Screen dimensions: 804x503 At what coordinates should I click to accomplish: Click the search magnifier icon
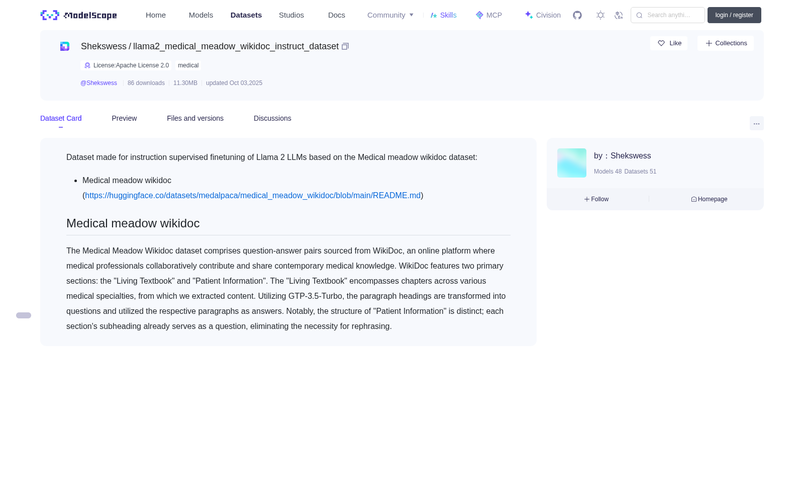tap(639, 15)
